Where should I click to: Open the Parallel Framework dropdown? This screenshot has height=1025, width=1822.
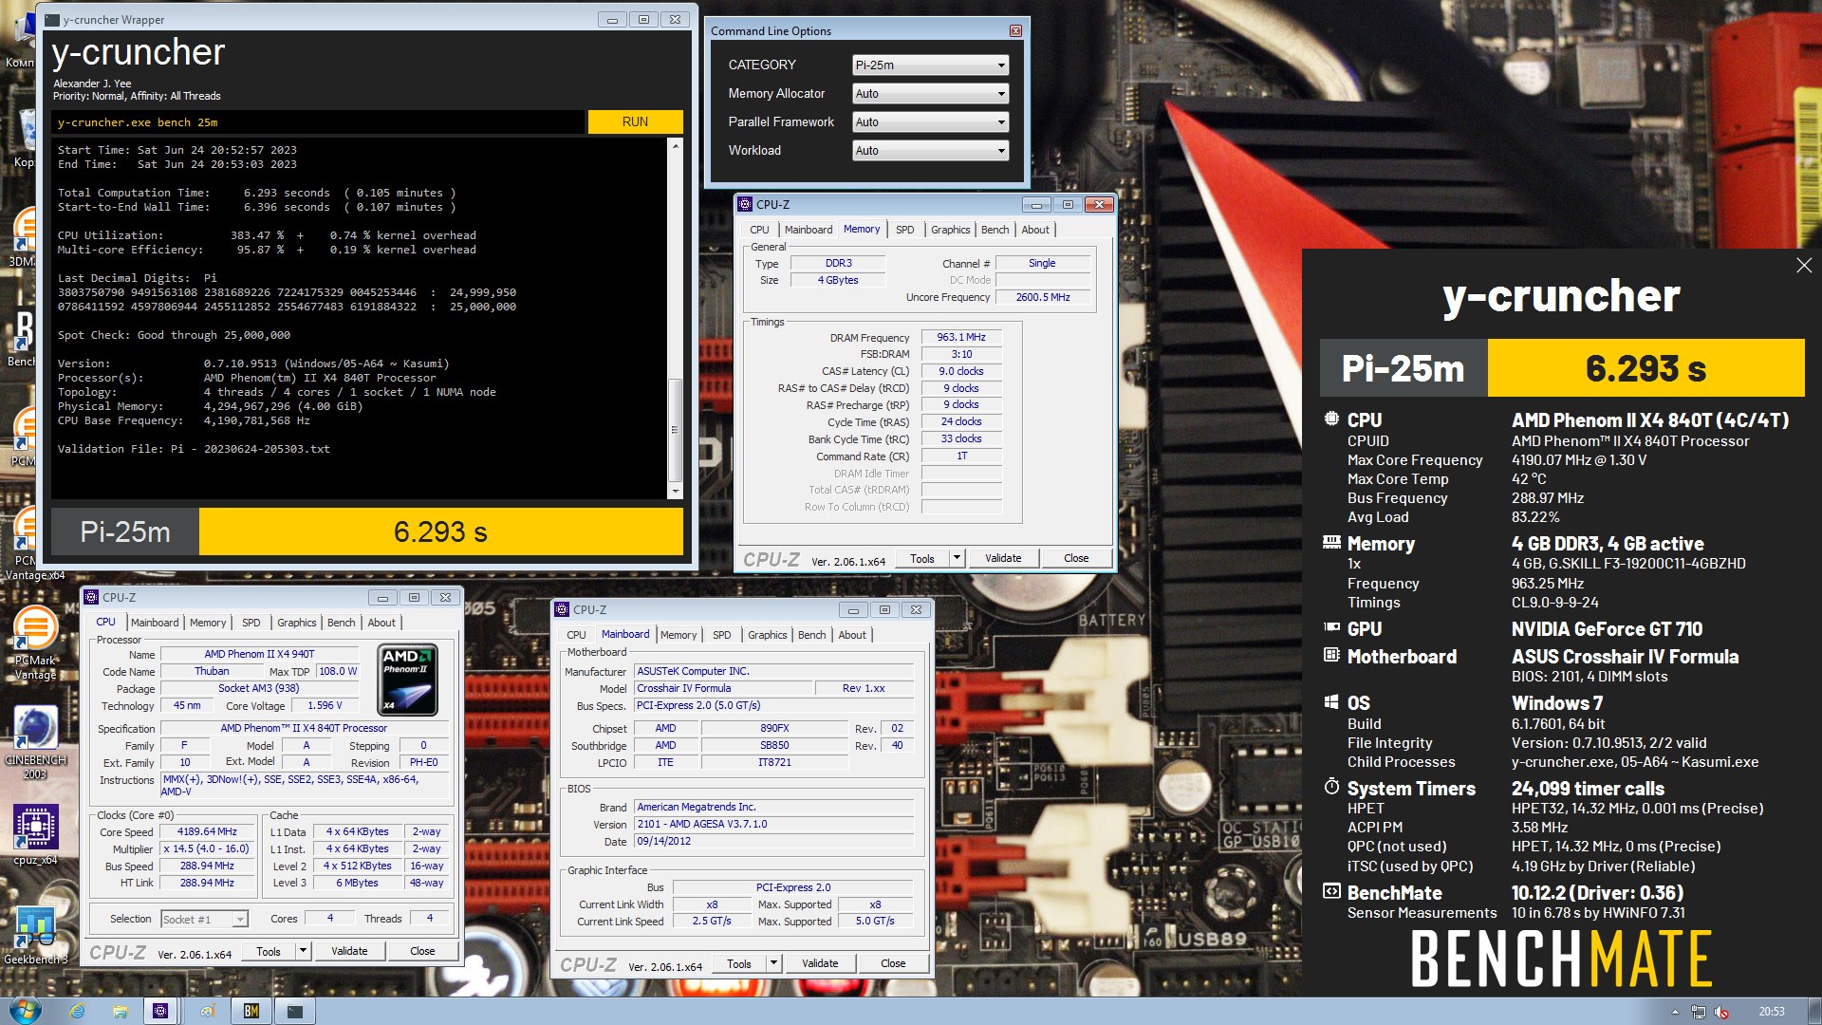930,122
